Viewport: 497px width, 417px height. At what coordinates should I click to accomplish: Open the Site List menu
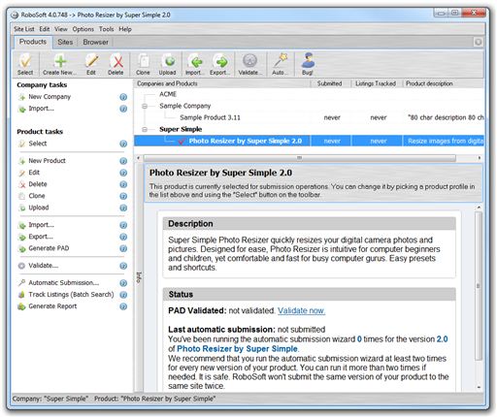coord(24,29)
